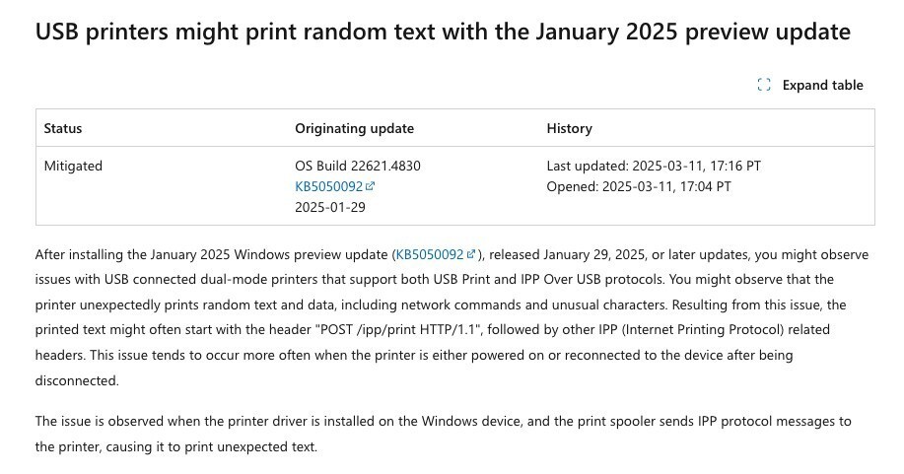Click the Last updated timestamp
This screenshot has height=474, width=904.
coord(654,166)
